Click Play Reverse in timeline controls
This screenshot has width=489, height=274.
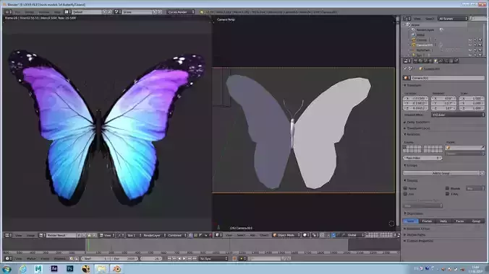179,258
